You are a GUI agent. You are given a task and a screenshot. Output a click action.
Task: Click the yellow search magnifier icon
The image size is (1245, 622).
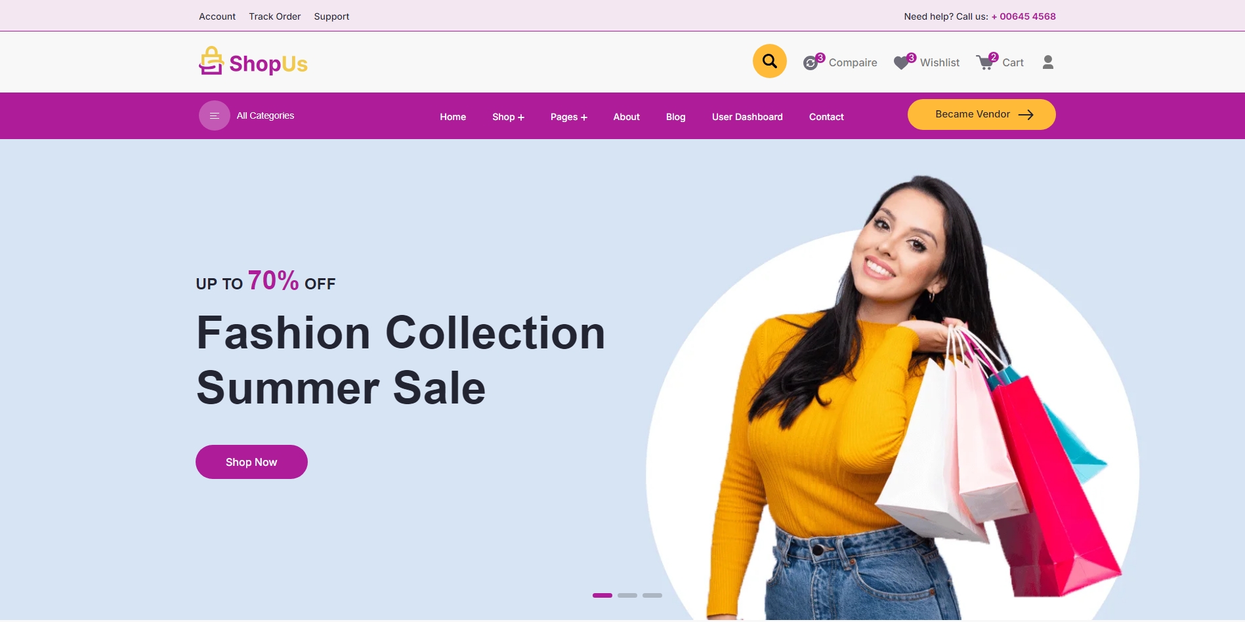769,61
